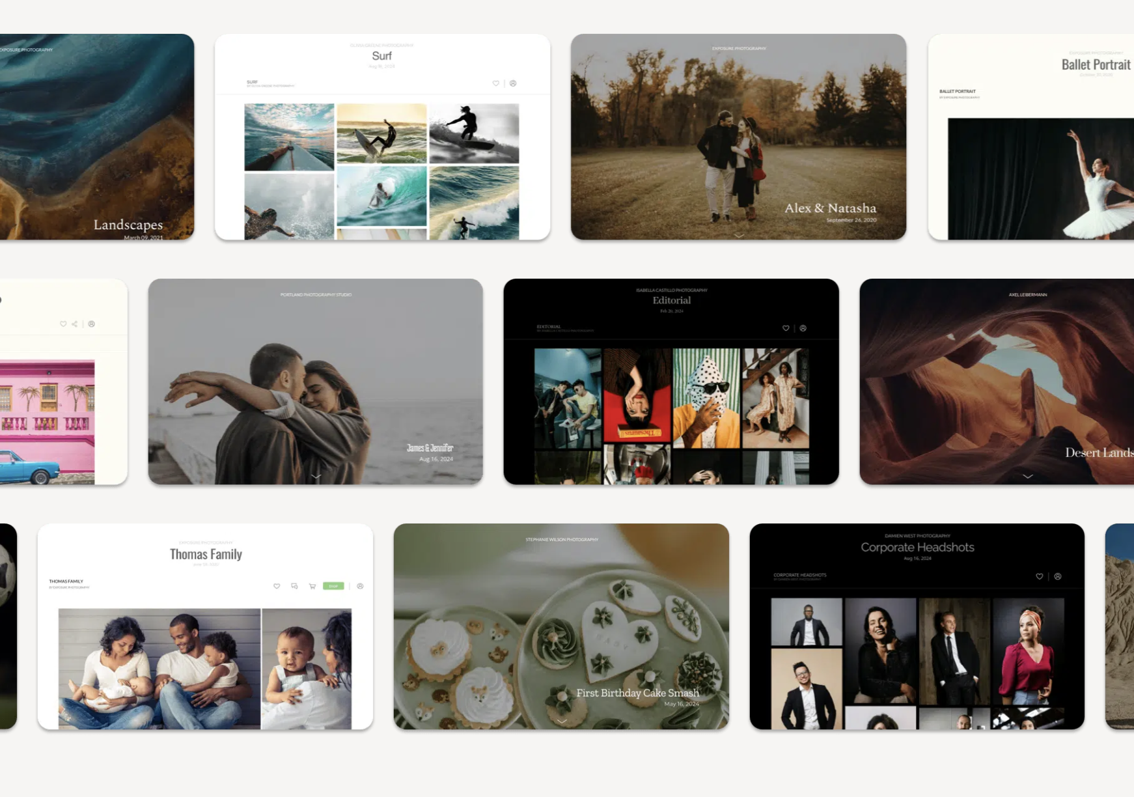The image size is (1134, 797).
Task: Open pink building with blue car photo
Action: [x=47, y=422]
